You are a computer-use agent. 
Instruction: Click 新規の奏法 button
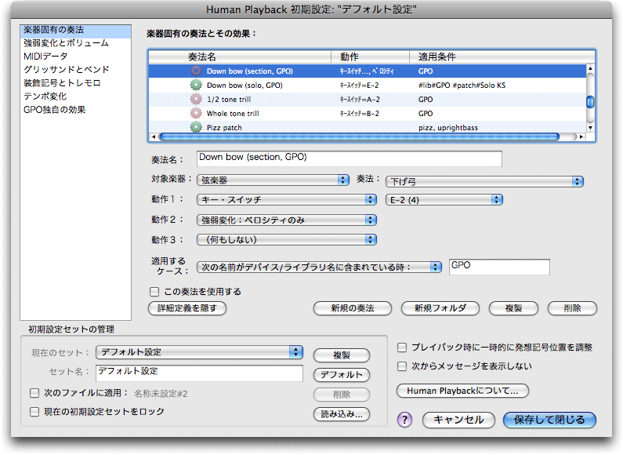tap(353, 308)
